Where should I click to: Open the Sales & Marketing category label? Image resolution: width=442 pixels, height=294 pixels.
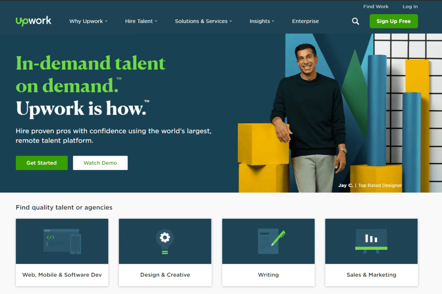coord(372,275)
